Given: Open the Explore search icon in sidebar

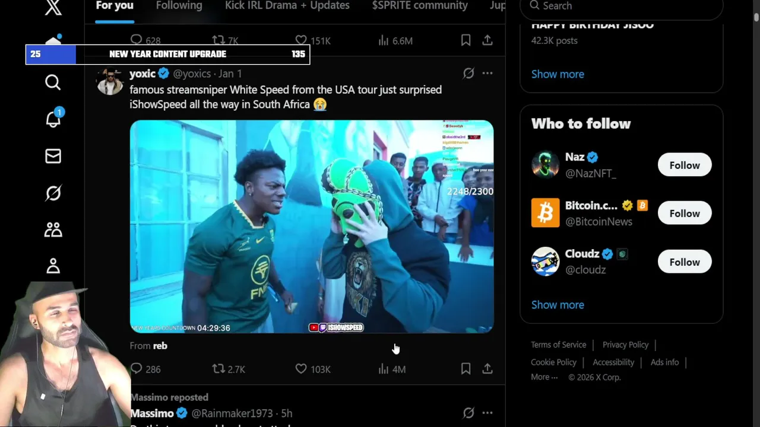Looking at the screenshot, I should pyautogui.click(x=53, y=82).
